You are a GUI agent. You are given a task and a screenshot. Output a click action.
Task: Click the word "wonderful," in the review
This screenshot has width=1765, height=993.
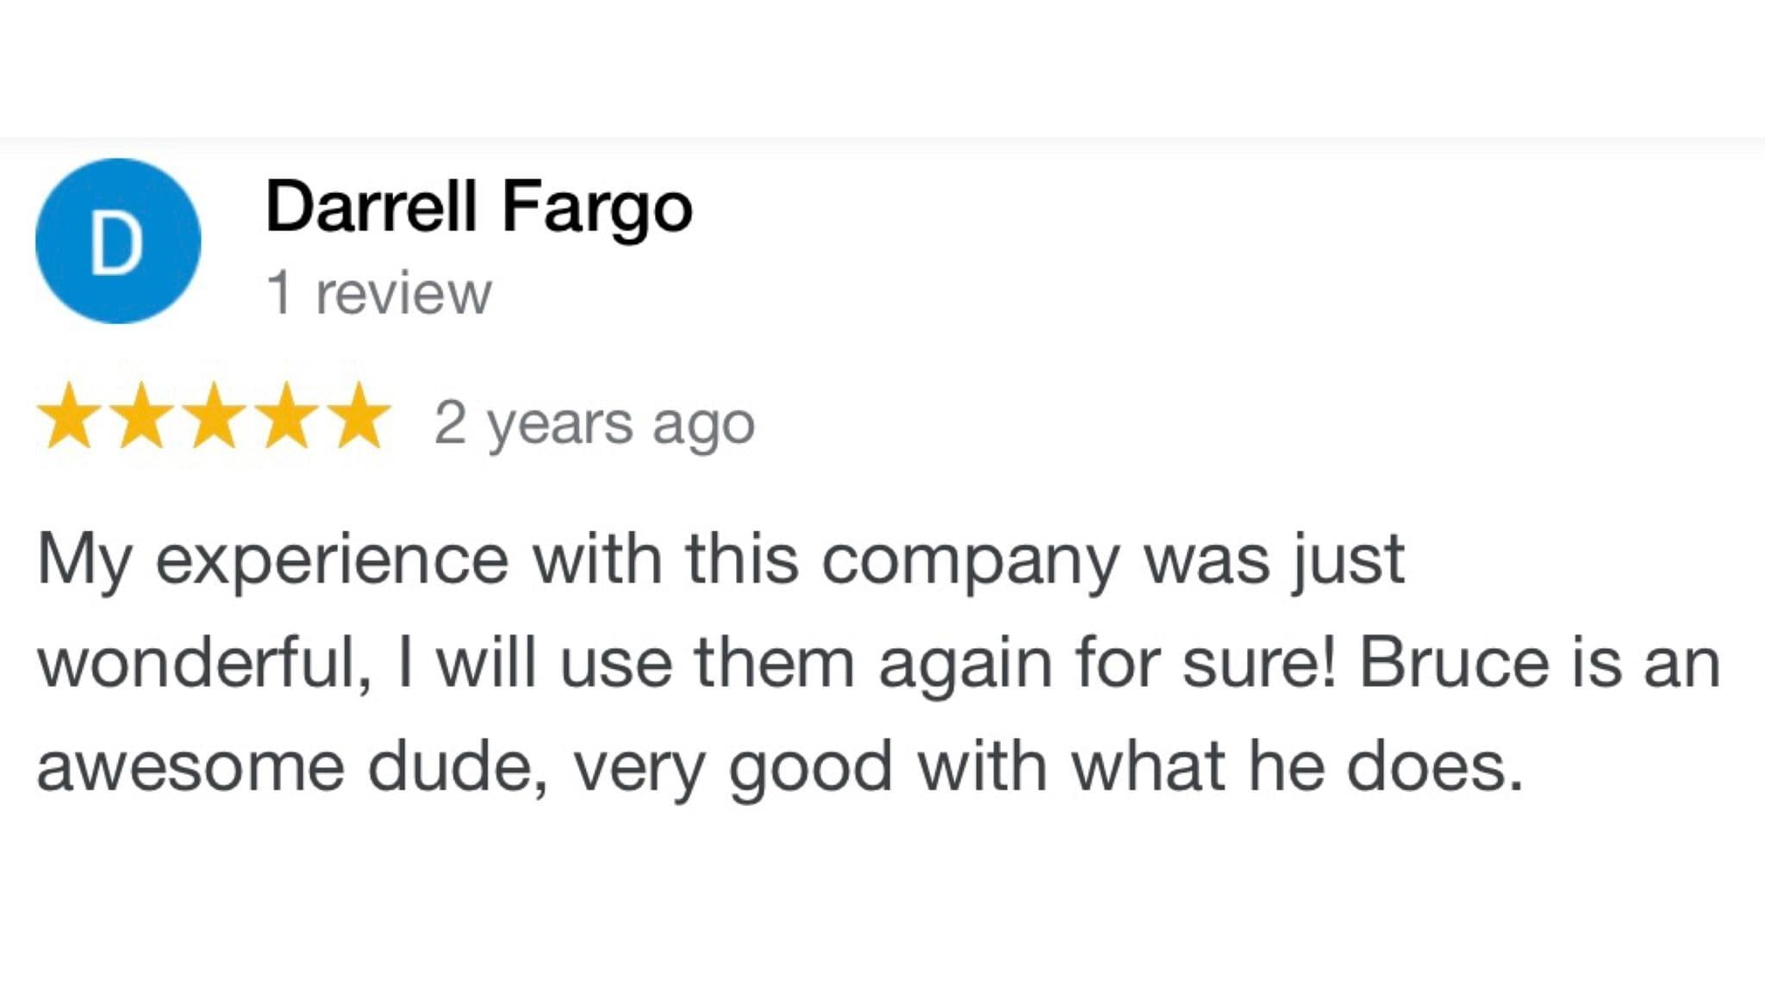pos(206,663)
